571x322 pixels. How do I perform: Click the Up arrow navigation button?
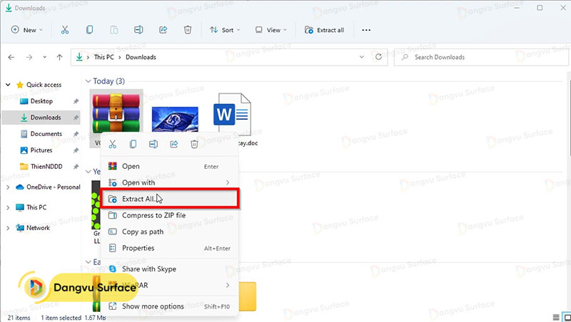coord(59,57)
